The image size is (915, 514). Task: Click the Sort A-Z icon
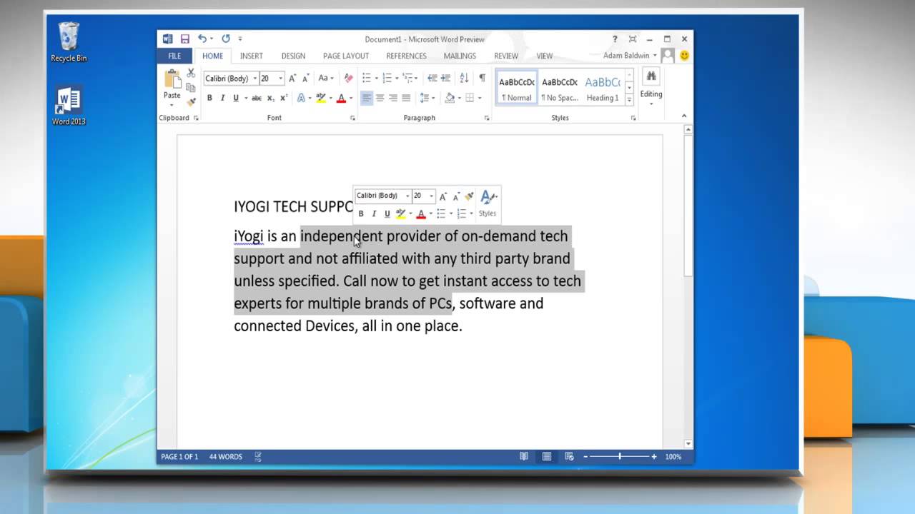(x=465, y=79)
